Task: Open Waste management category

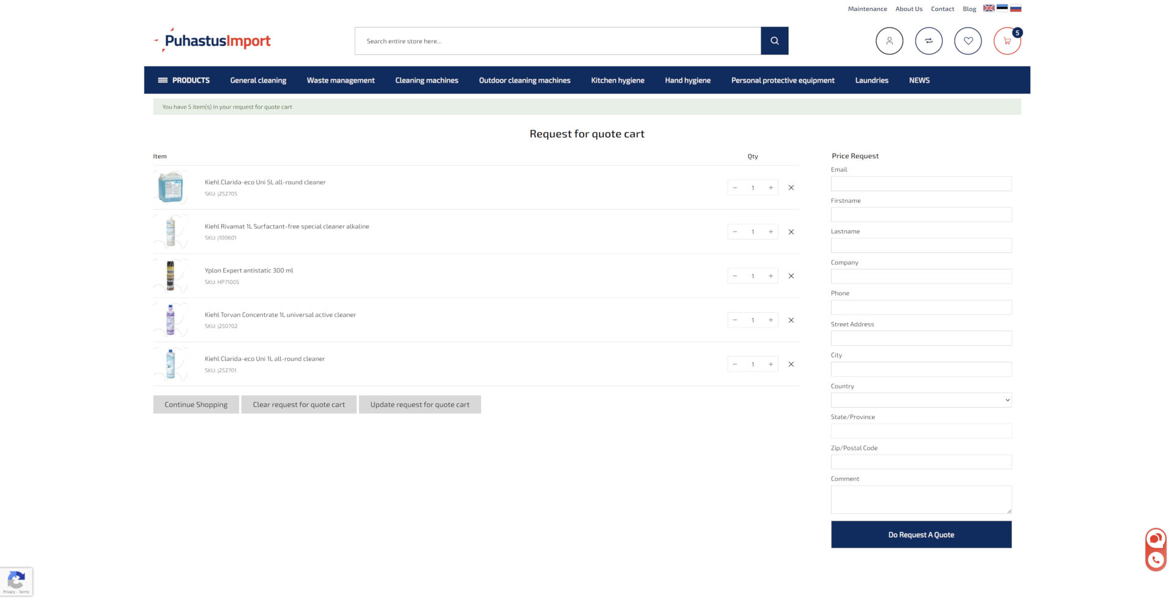Action: click(x=341, y=80)
